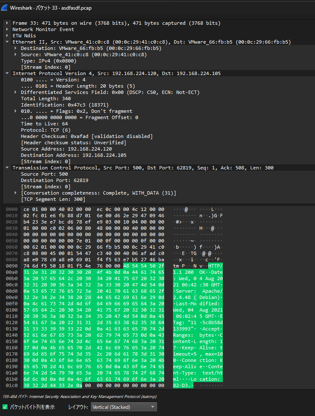Expand the Conversation completeness row

(15, 193)
